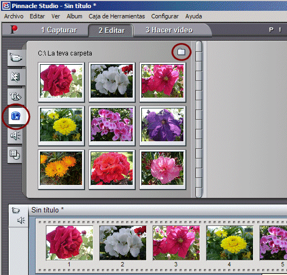
Task: Open the audio toolbox speaker icon
Action: click(21, 221)
